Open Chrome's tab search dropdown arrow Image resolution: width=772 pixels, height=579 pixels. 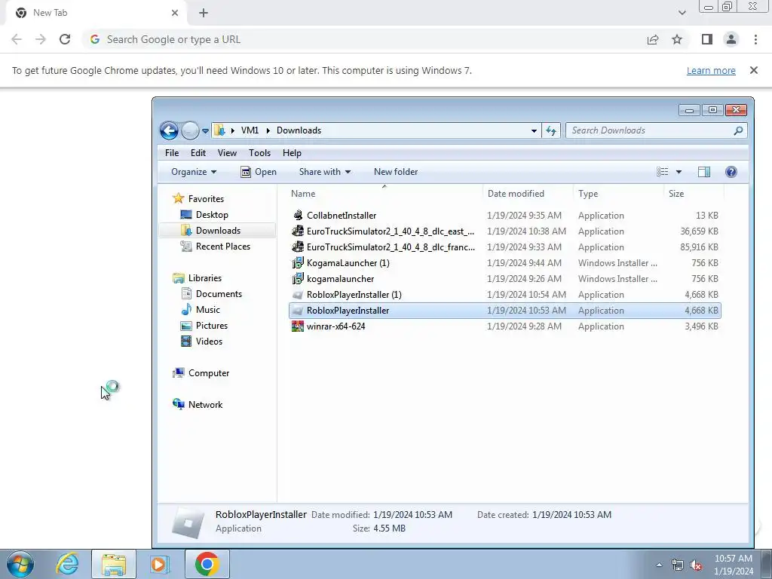(x=682, y=13)
